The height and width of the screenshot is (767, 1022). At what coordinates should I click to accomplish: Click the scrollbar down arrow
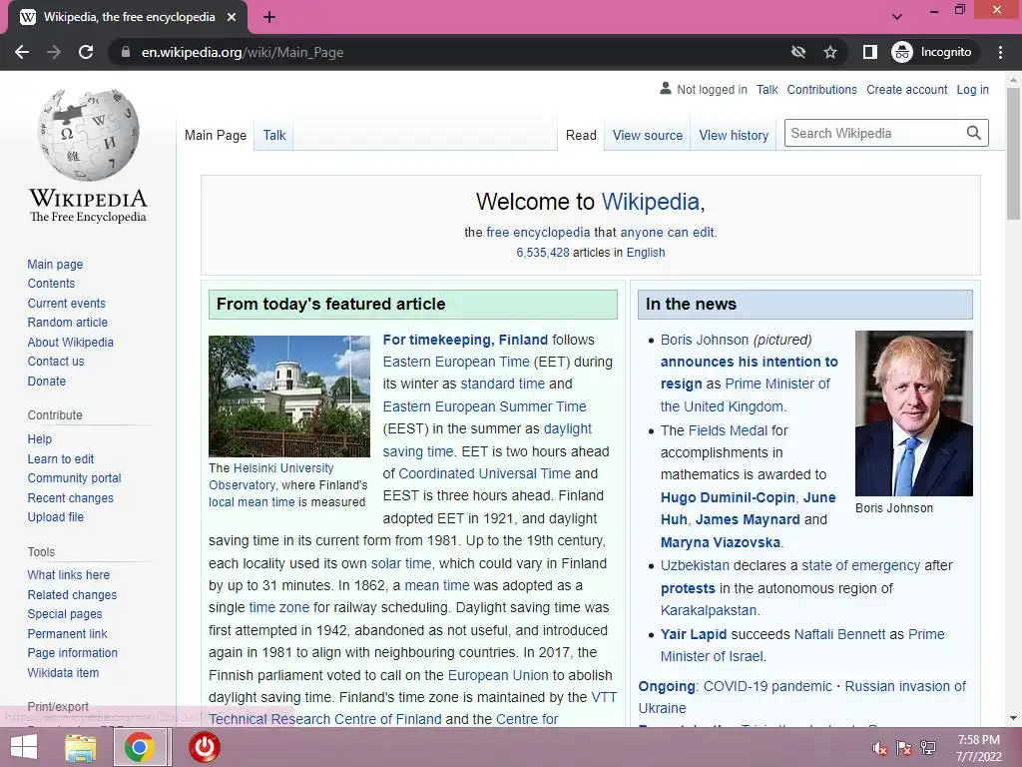1013,718
